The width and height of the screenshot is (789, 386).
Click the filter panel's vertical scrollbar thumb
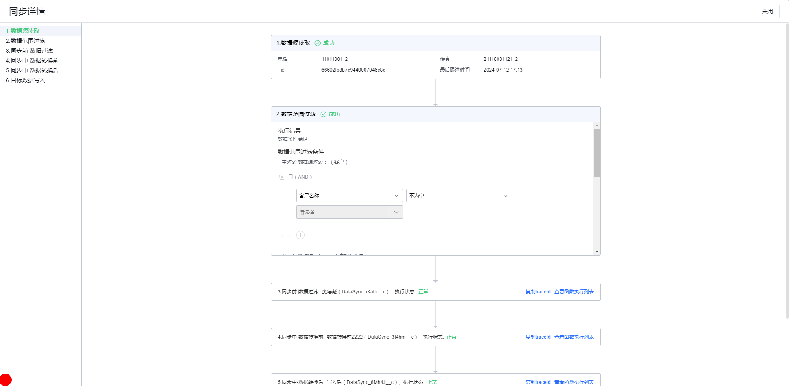click(597, 153)
